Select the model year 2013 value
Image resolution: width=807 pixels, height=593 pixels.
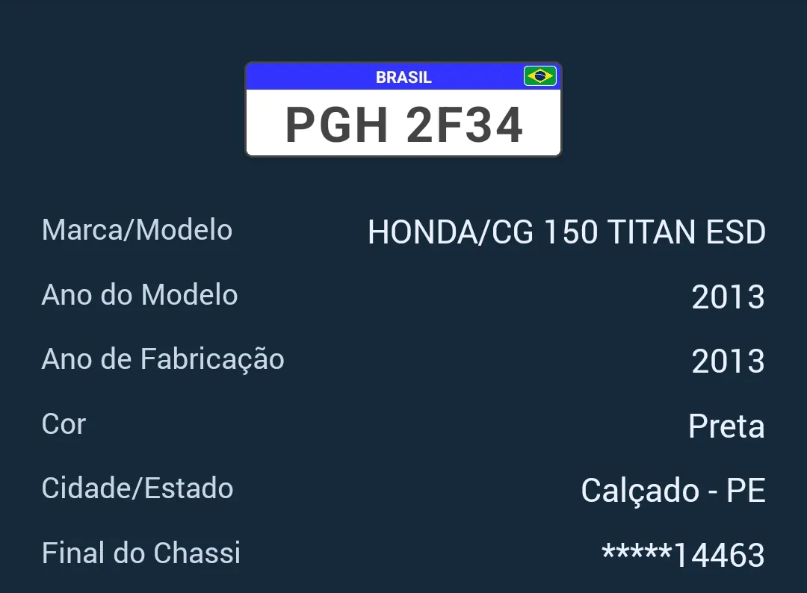tap(729, 297)
